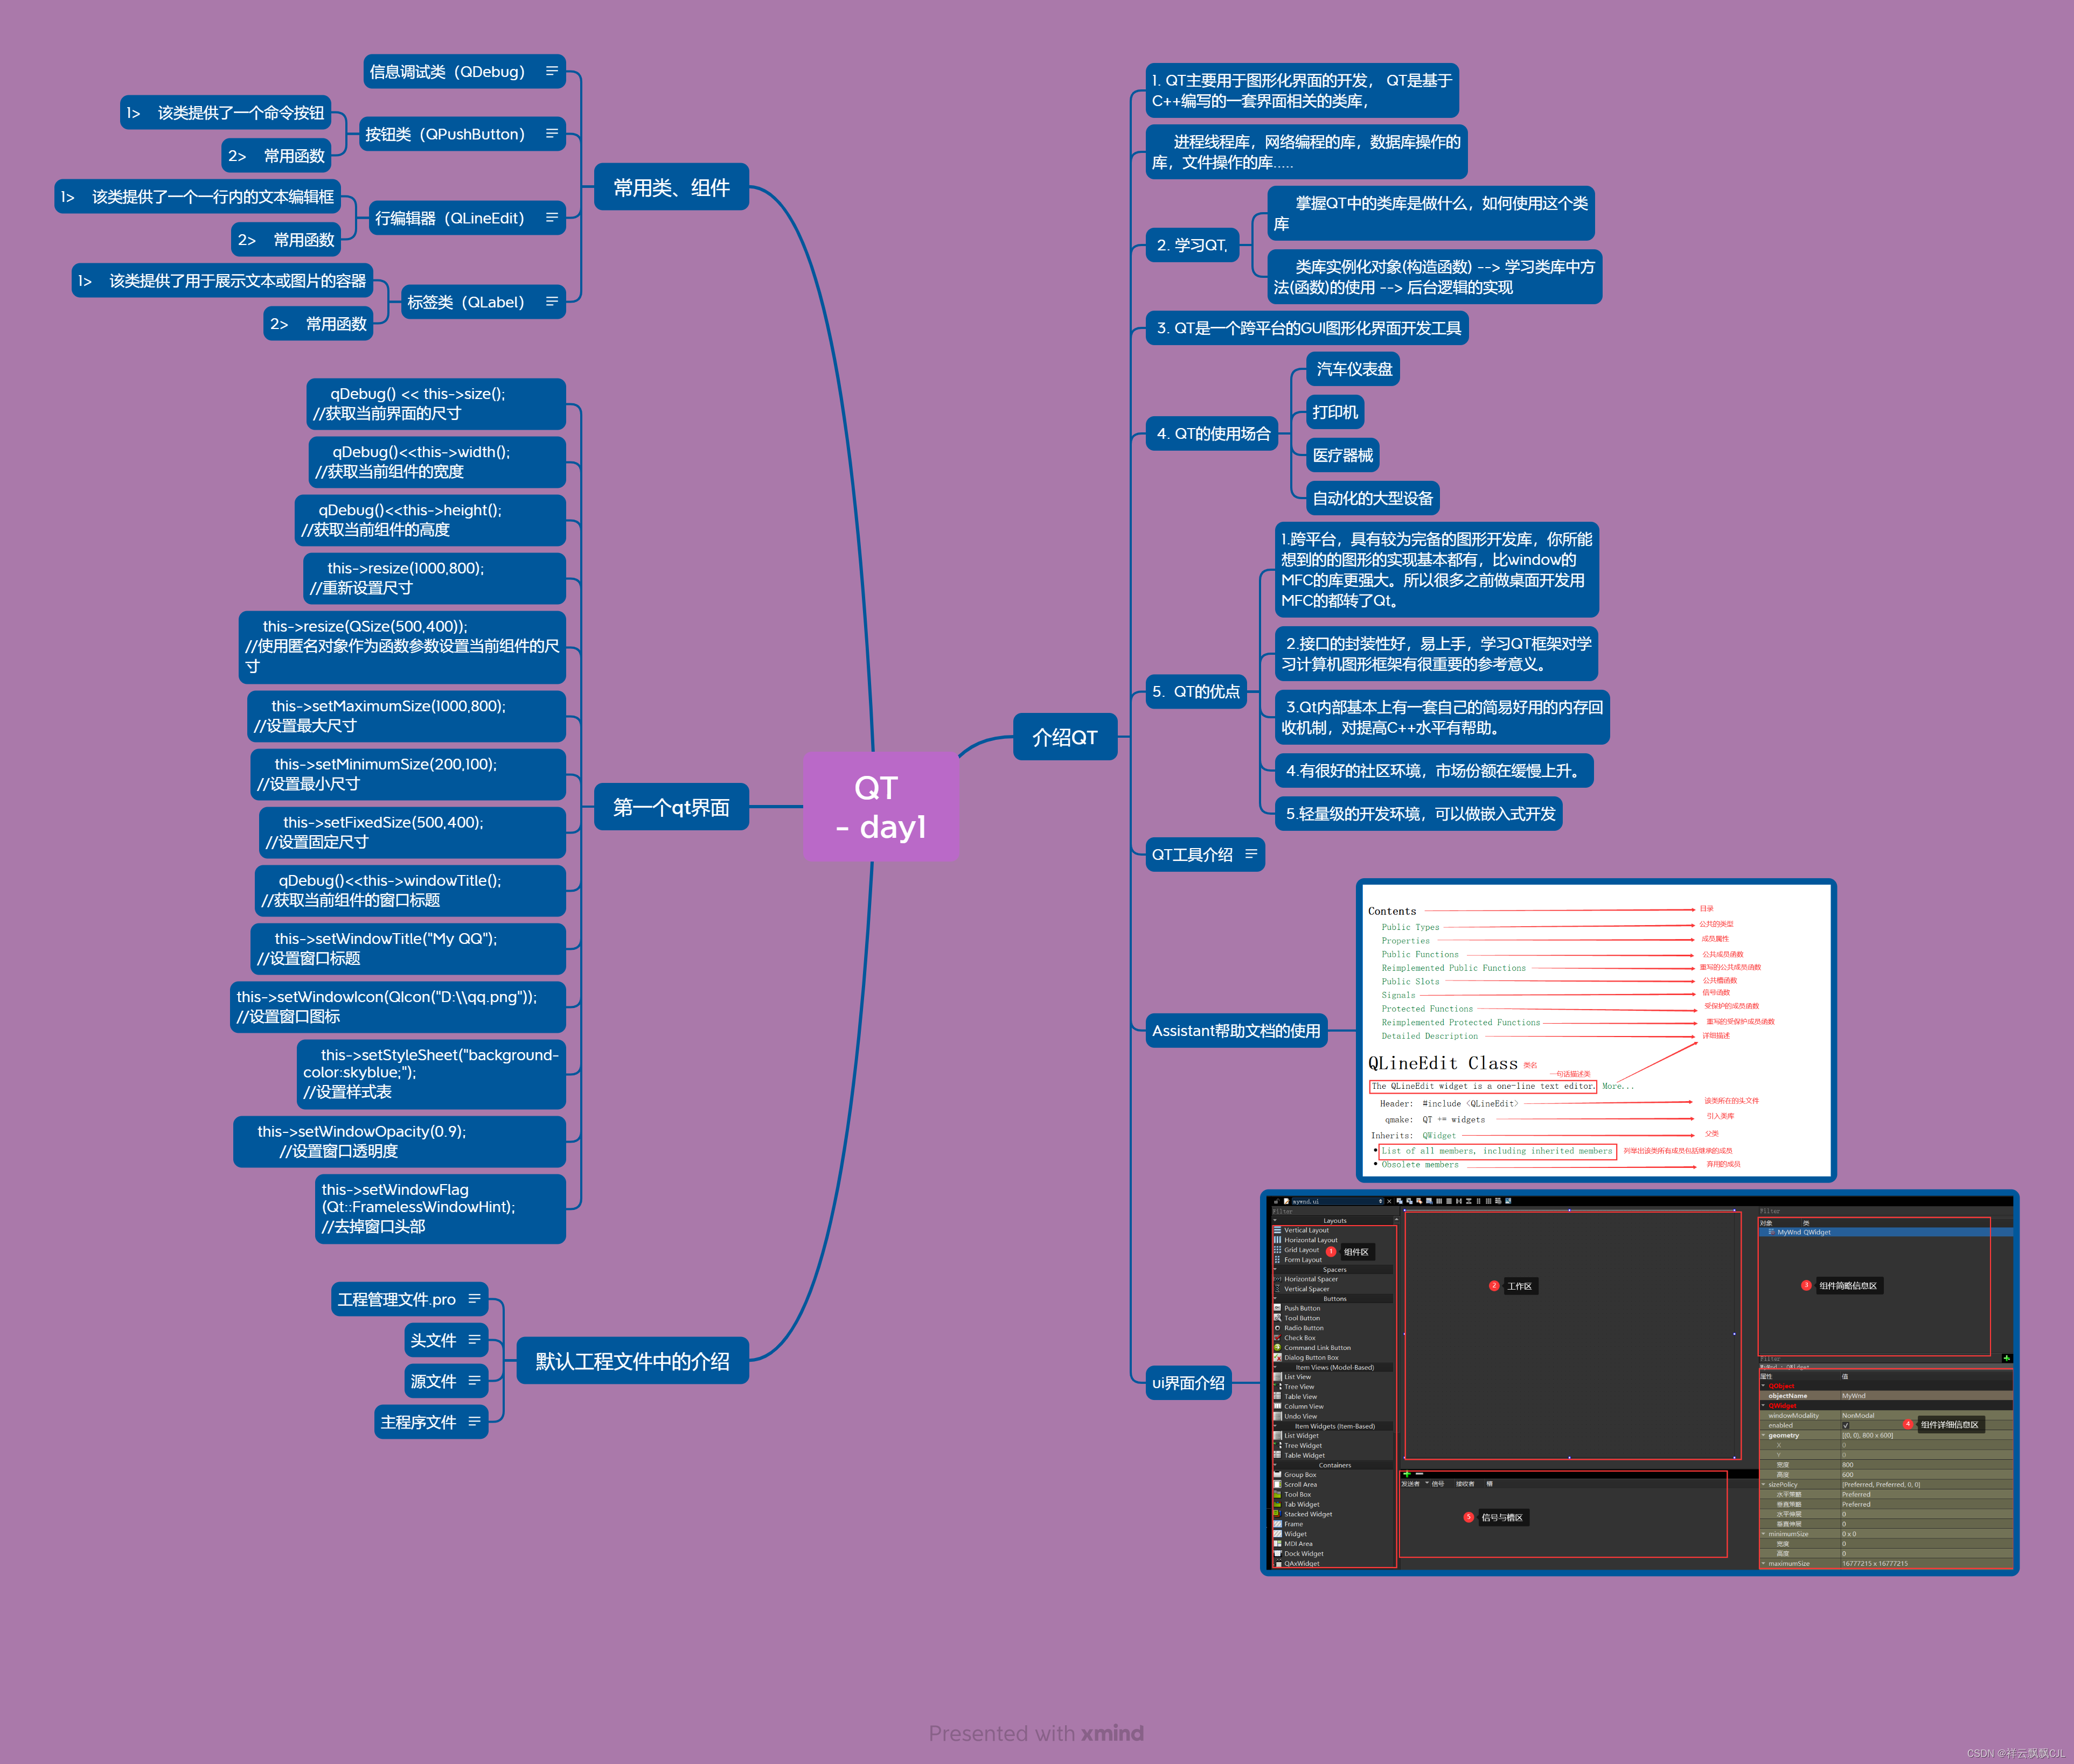Select the 第一个qt界面 main branch

671,807
